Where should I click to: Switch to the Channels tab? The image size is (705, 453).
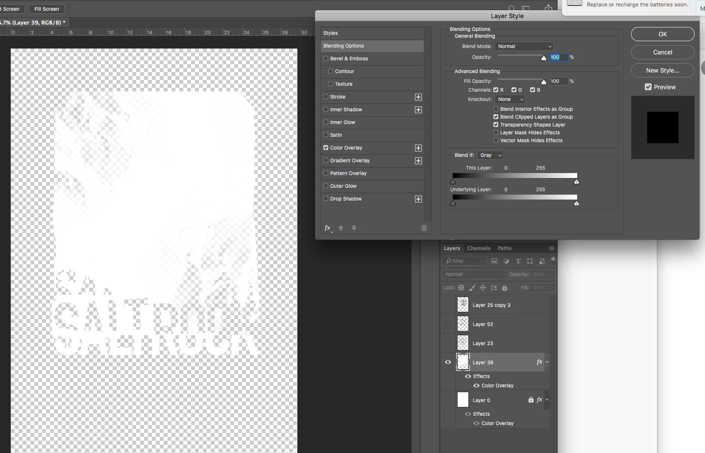pos(479,248)
